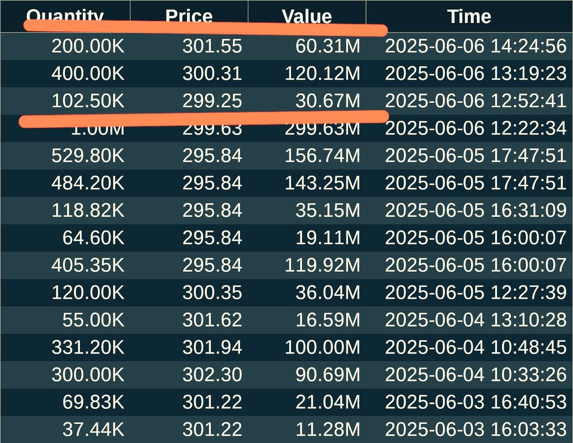The image size is (573, 443).
Task: Select the 100.00M value cell
Action: point(322,347)
